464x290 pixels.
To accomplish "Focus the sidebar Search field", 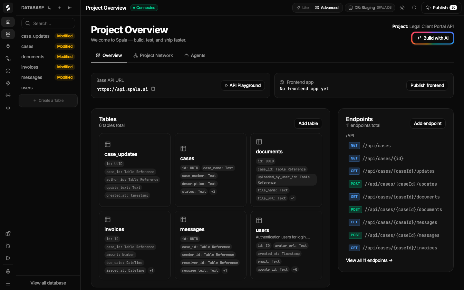I will coord(48,23).
